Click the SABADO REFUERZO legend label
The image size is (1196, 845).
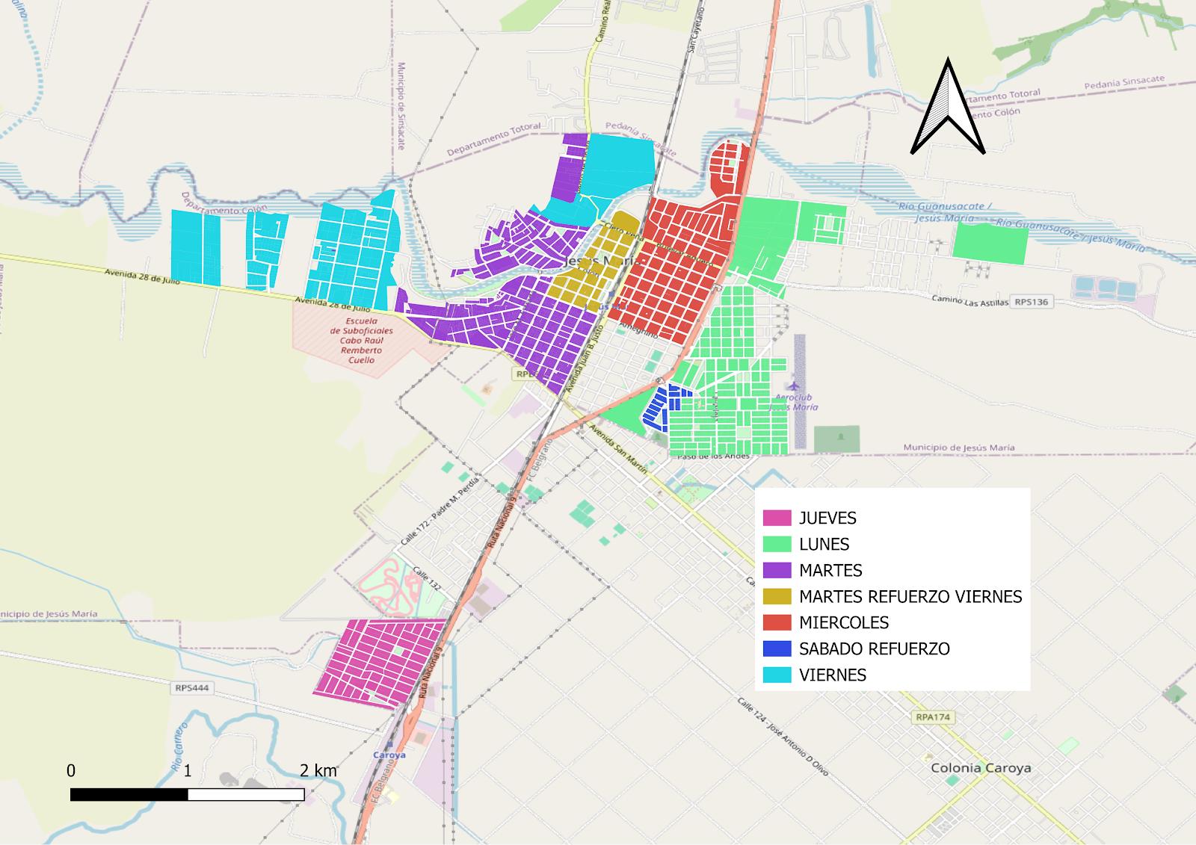point(875,649)
